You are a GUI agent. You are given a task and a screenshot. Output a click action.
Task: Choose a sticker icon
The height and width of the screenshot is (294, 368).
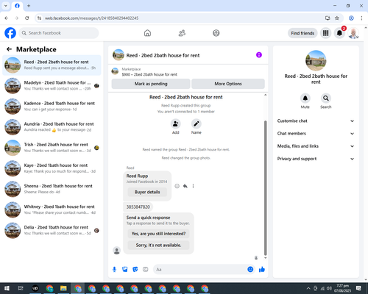tap(135, 270)
